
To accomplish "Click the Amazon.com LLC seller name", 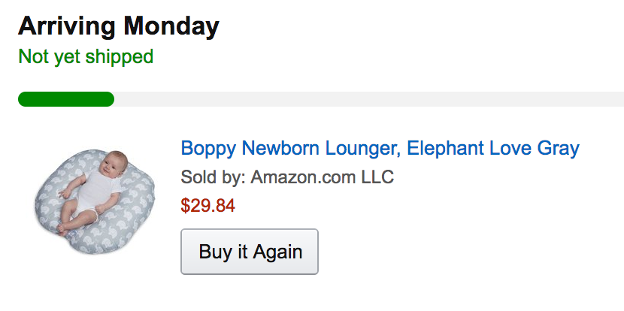I will (x=323, y=177).
